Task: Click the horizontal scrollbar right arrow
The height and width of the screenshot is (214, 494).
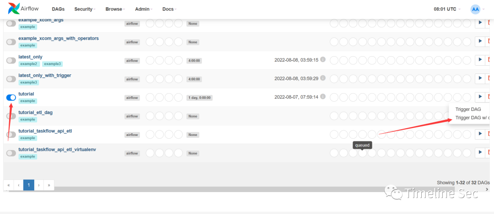Action: pos(487,189)
